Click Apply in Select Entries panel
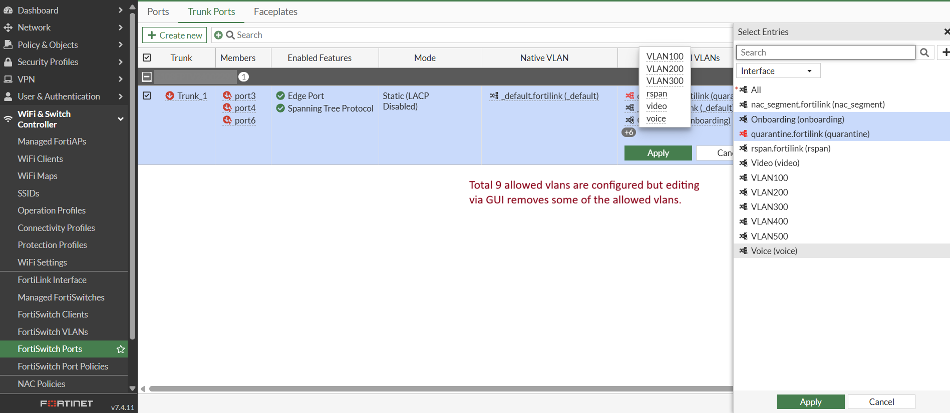The image size is (950, 413). 811,402
